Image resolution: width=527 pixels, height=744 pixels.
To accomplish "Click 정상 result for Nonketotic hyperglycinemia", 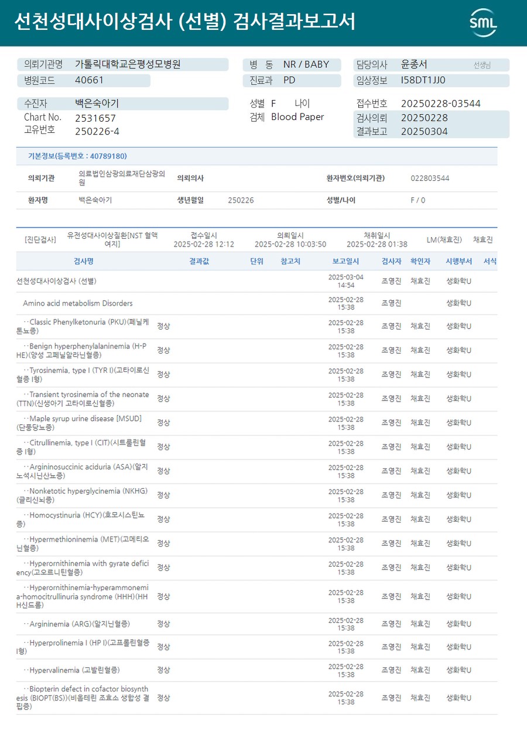I will click(163, 495).
